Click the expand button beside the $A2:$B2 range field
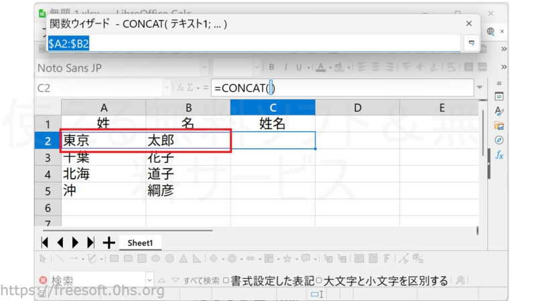 coord(471,43)
